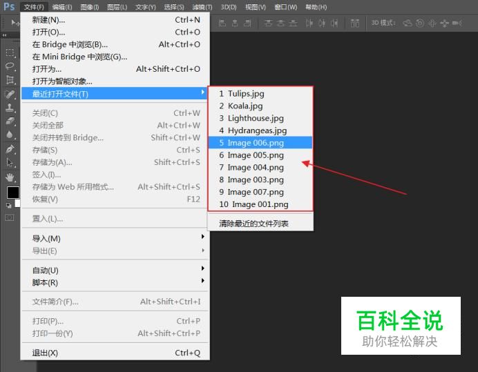Select the Path Selection arrow tool

(x=10, y=162)
